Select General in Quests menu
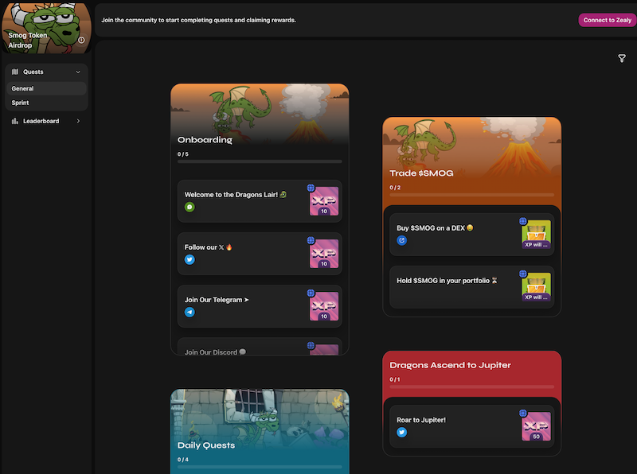This screenshot has width=637, height=474. pos(46,88)
